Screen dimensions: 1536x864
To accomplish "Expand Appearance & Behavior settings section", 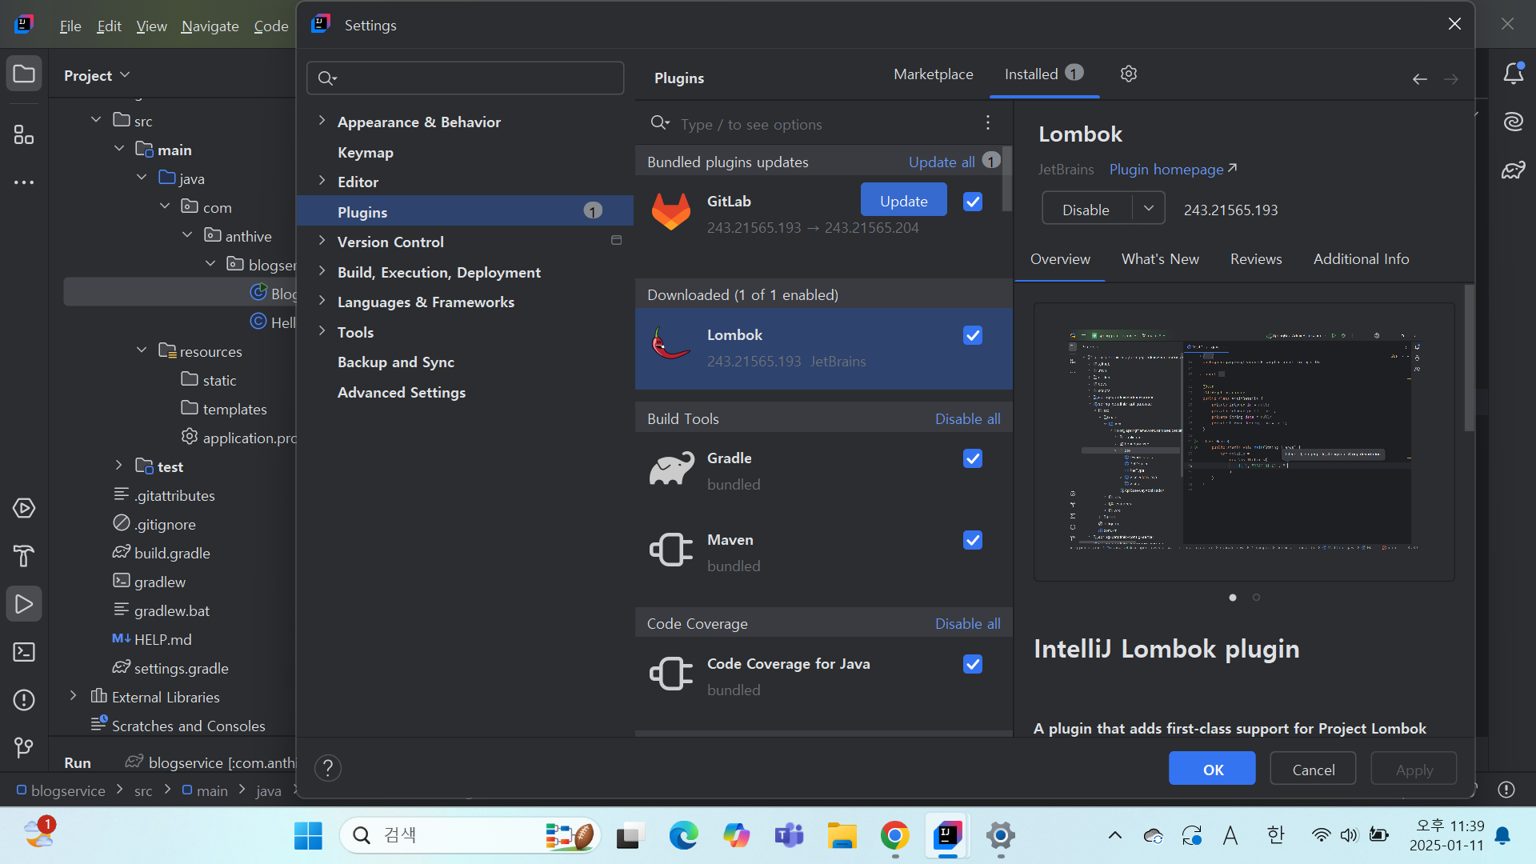I will coord(322,121).
